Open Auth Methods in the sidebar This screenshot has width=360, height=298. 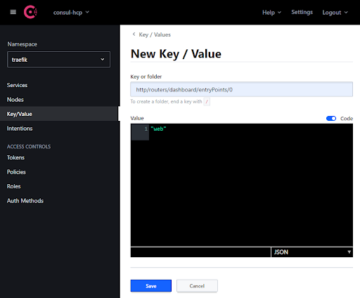[25, 201]
